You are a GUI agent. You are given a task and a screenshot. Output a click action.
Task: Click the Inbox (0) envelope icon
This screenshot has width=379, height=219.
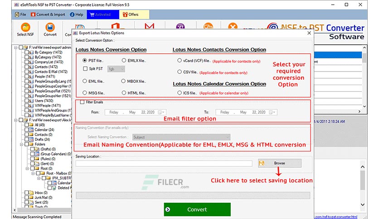[x=31, y=192]
